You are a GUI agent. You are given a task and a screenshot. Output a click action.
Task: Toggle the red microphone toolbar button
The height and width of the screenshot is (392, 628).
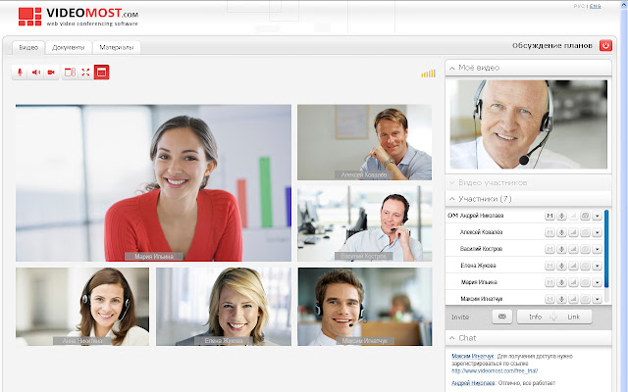[20, 73]
